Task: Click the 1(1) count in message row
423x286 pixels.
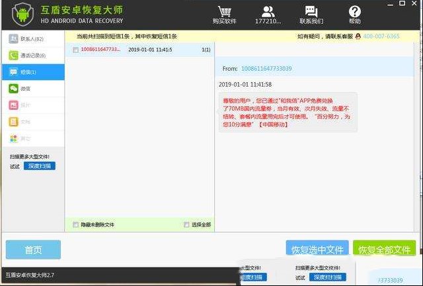Action: 206,50
